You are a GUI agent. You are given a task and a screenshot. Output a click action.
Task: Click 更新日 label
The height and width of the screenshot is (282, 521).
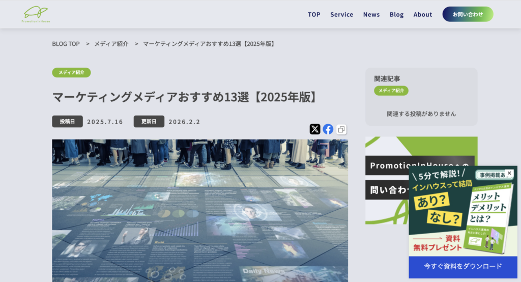pos(149,121)
